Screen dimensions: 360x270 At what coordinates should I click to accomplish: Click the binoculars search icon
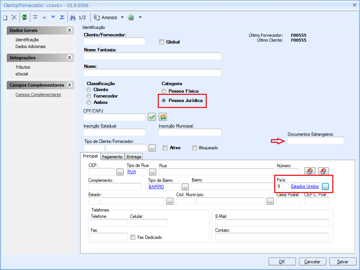[73, 18]
